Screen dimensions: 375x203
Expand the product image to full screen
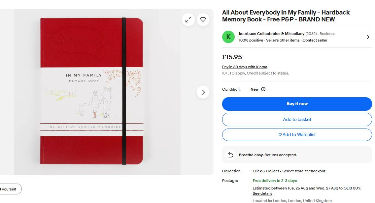click(x=188, y=19)
